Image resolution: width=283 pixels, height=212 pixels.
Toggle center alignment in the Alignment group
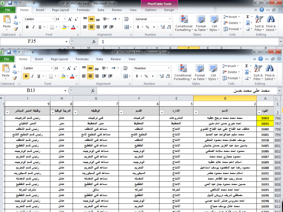[90, 76]
